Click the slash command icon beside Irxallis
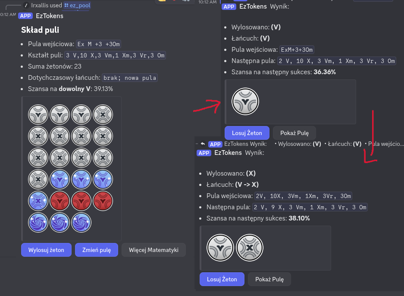 pyautogui.click(x=26, y=5)
